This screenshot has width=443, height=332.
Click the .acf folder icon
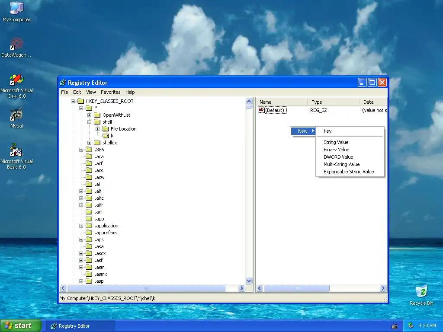(89, 163)
